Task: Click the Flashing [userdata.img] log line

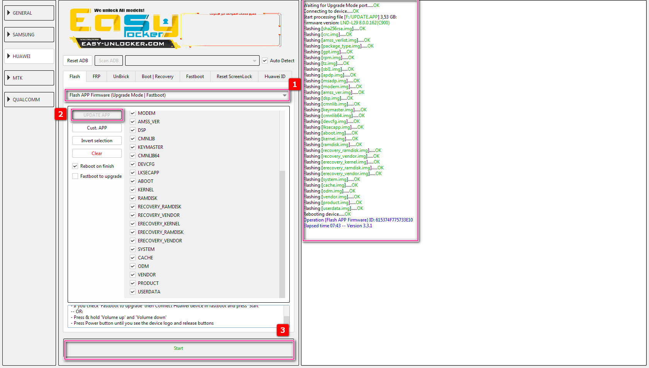Action: click(333, 208)
